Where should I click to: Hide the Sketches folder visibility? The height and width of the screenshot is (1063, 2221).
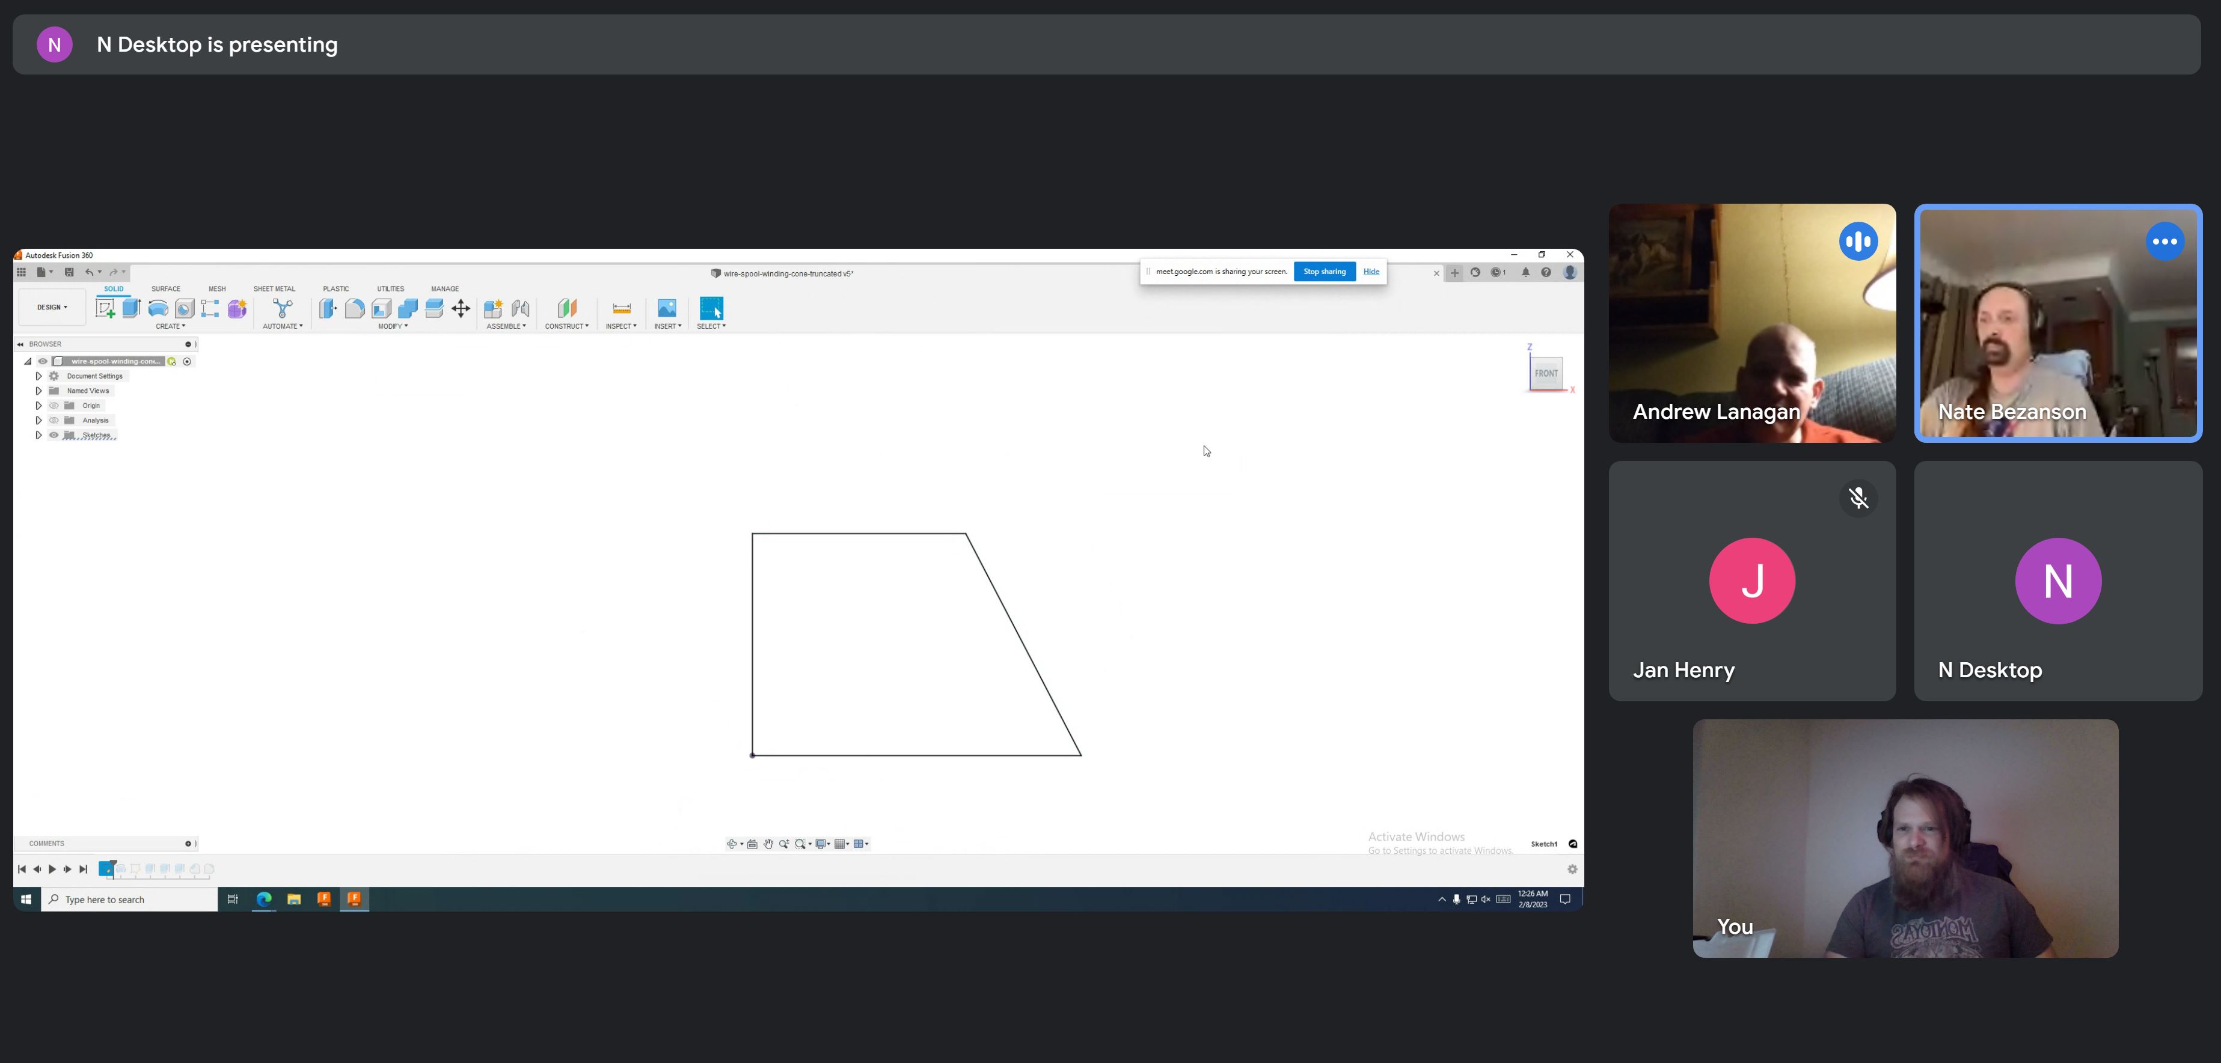point(54,435)
